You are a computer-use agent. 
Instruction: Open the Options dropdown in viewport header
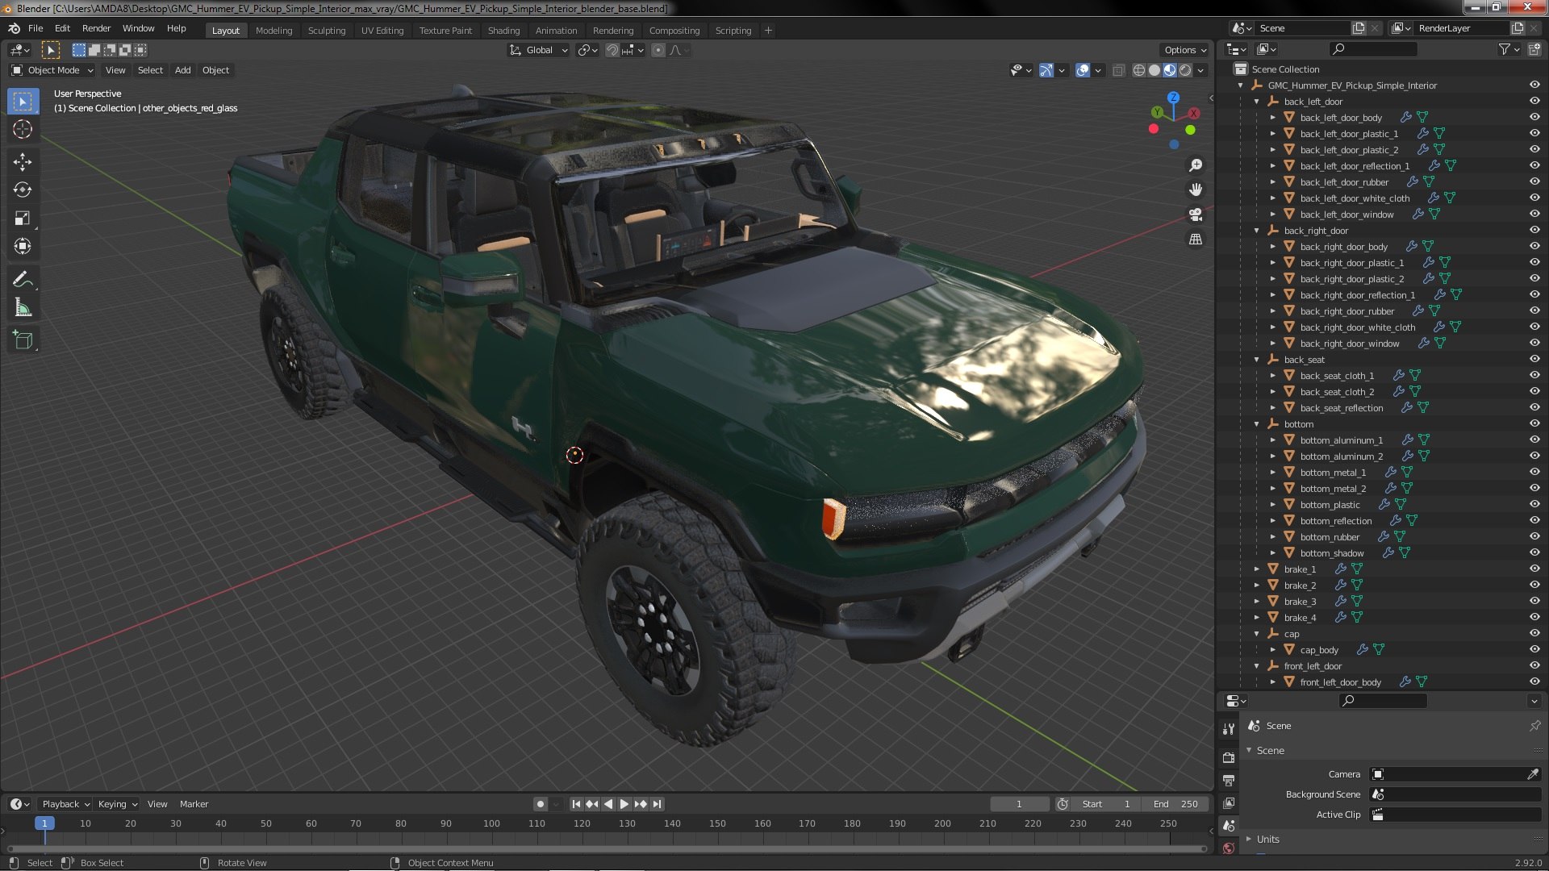click(1185, 50)
